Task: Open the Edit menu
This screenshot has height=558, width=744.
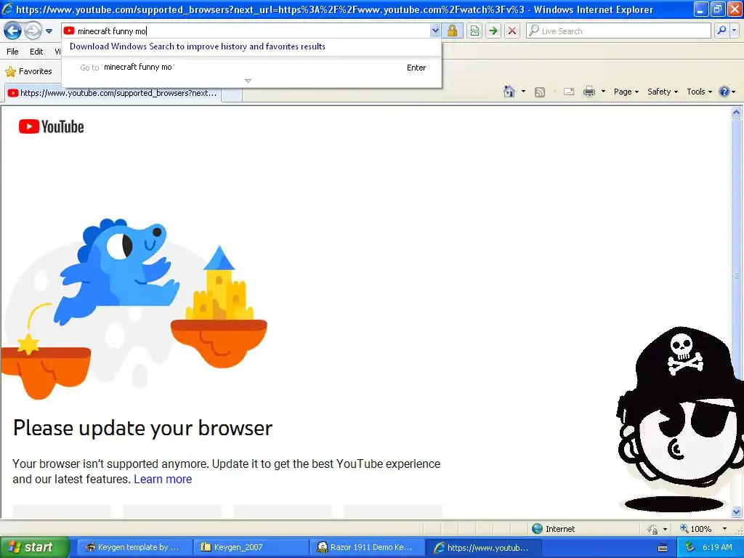Action: (36, 52)
